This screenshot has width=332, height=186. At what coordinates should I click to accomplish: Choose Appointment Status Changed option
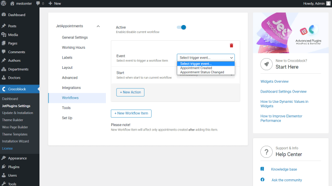(205, 72)
